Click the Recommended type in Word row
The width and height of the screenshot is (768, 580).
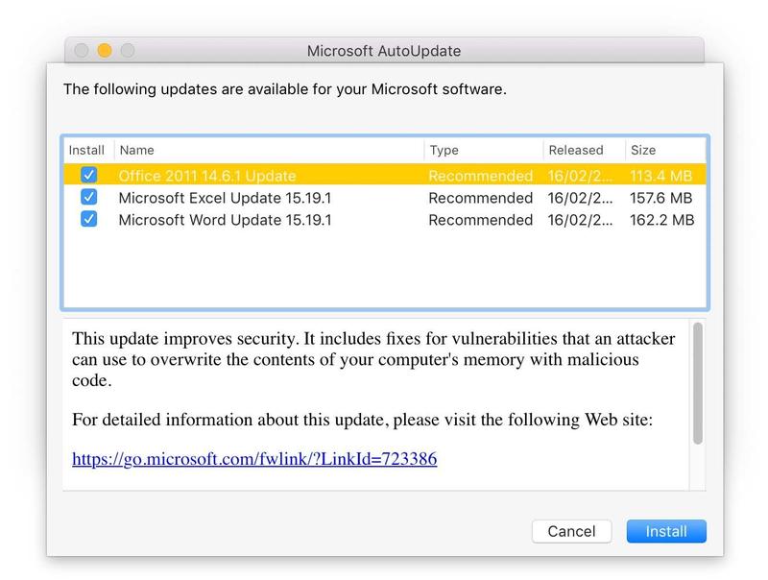coord(481,220)
